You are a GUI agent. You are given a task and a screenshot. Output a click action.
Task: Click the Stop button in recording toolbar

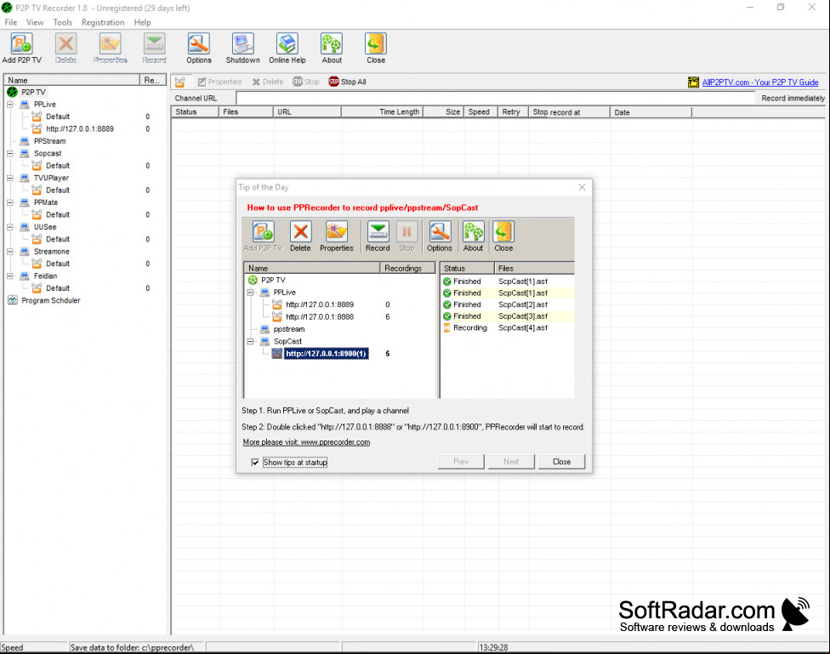[x=306, y=82]
